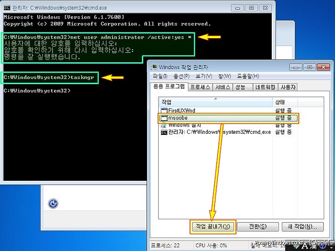Click the taskmgr command line in cmd
Image resolution: width=335 pixels, height=251 pixels.
pyautogui.click(x=49, y=78)
